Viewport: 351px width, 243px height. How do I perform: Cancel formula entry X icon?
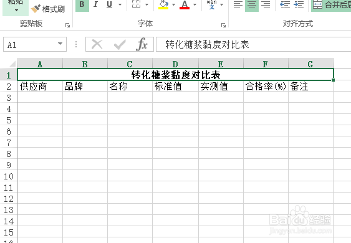coord(97,44)
